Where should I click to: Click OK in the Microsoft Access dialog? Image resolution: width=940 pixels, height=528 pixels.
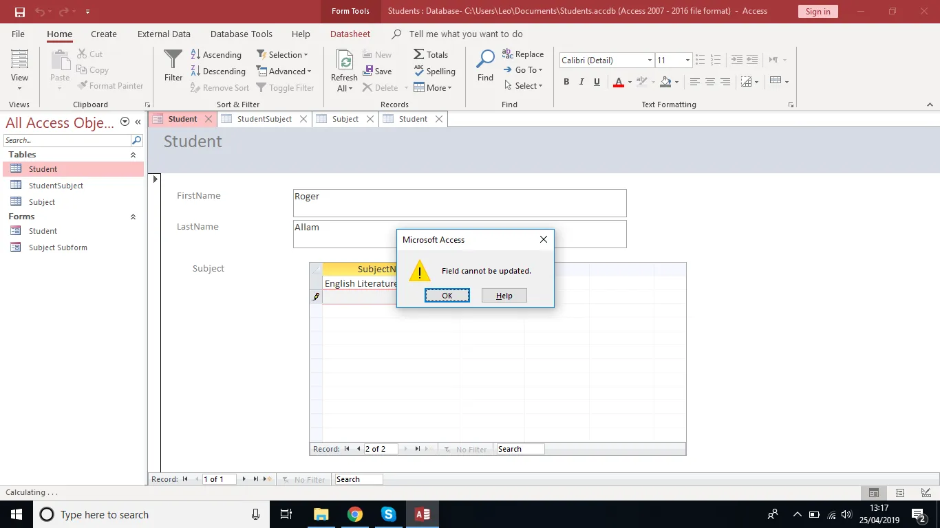447,296
